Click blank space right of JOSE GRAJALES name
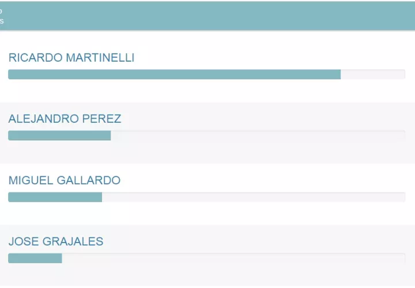 (259, 241)
